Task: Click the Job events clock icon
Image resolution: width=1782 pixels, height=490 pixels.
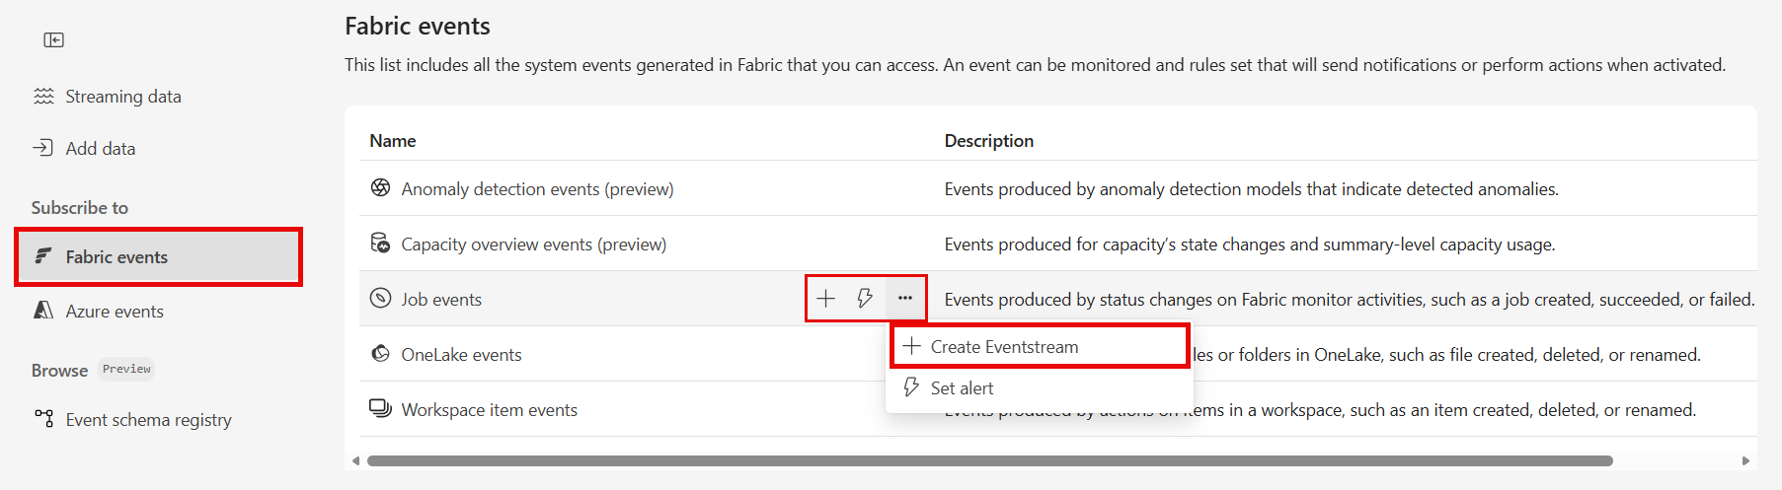Action: coord(380,298)
